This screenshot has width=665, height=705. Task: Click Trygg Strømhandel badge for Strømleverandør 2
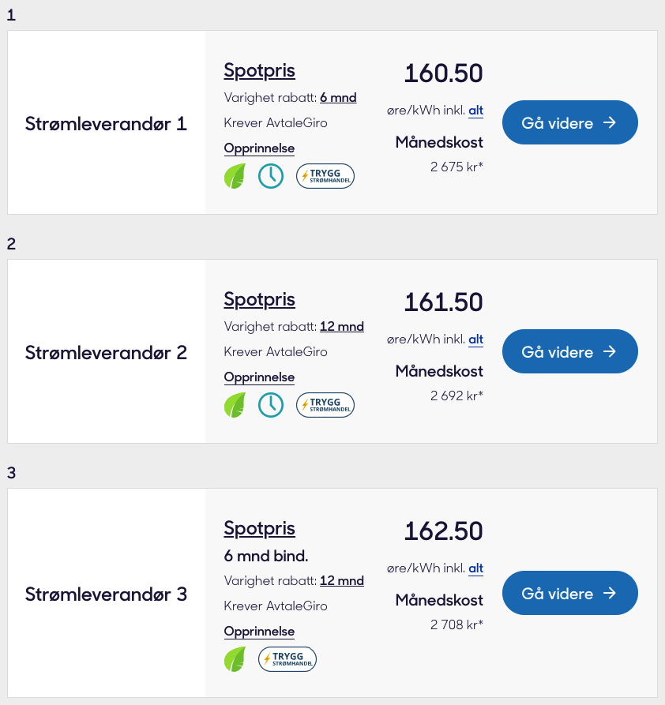(x=325, y=405)
